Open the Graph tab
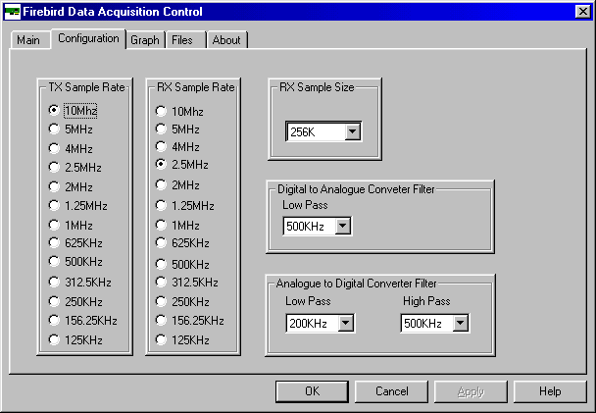The height and width of the screenshot is (413, 596). click(145, 40)
